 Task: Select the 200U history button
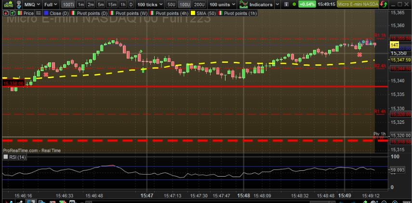199,4
